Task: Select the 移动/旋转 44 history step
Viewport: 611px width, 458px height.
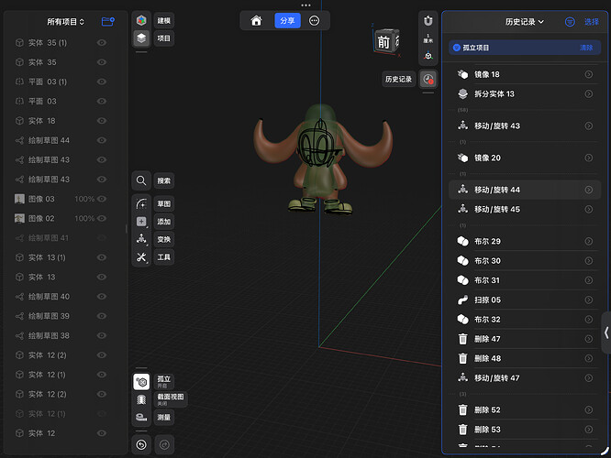Action: [x=497, y=190]
